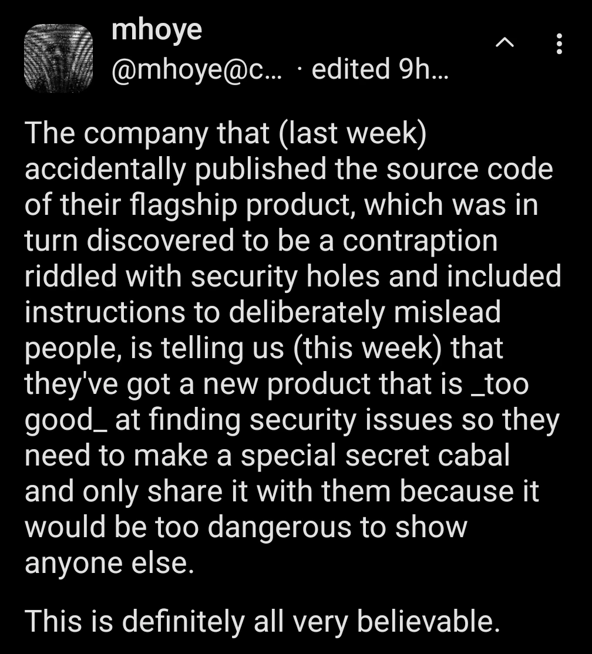Click the words "anyone else." in post
The image size is (592, 654).
coord(109,562)
